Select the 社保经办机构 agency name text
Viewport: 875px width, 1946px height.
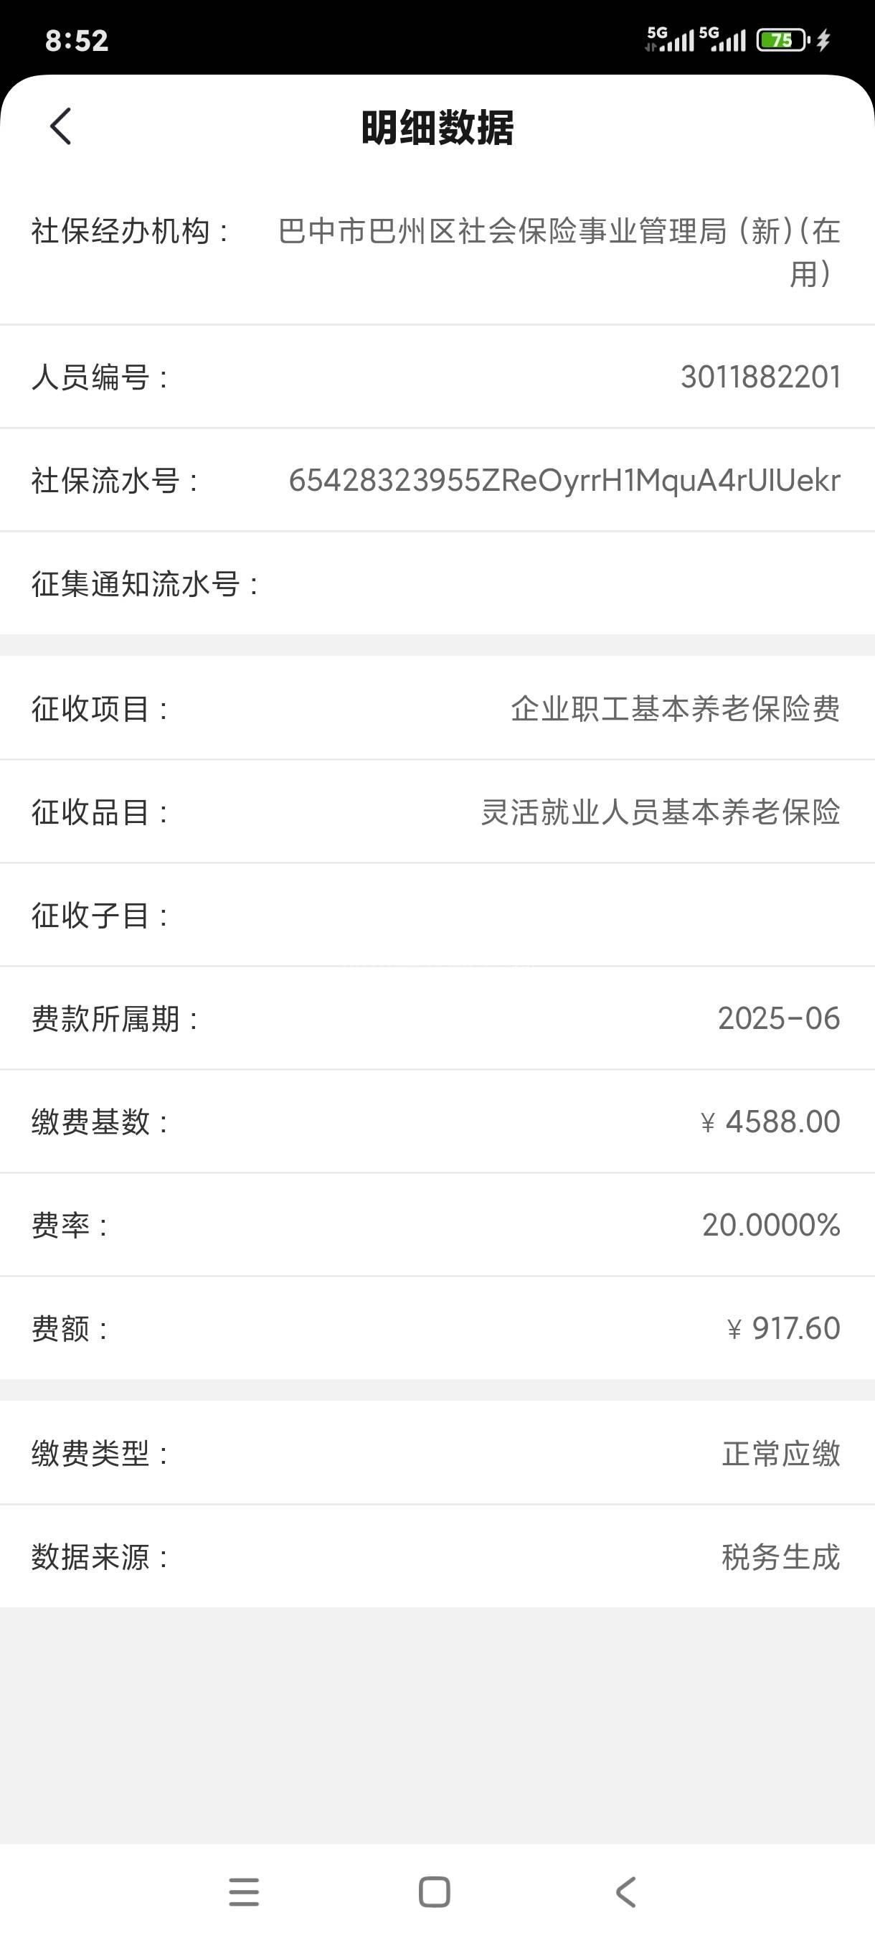(559, 252)
